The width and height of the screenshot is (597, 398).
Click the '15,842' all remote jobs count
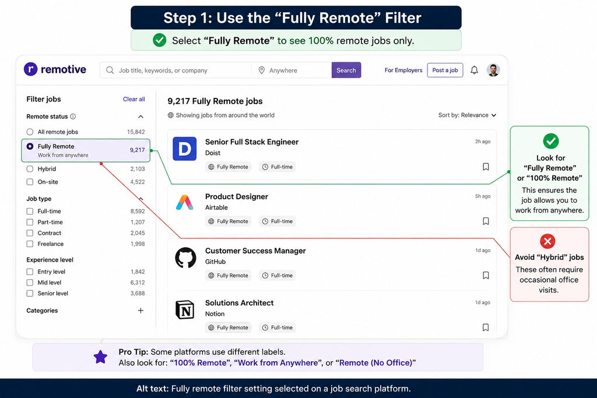(x=136, y=132)
